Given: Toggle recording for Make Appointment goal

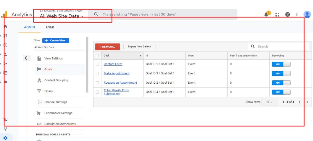Looking at the screenshot, I should pyautogui.click(x=281, y=73).
